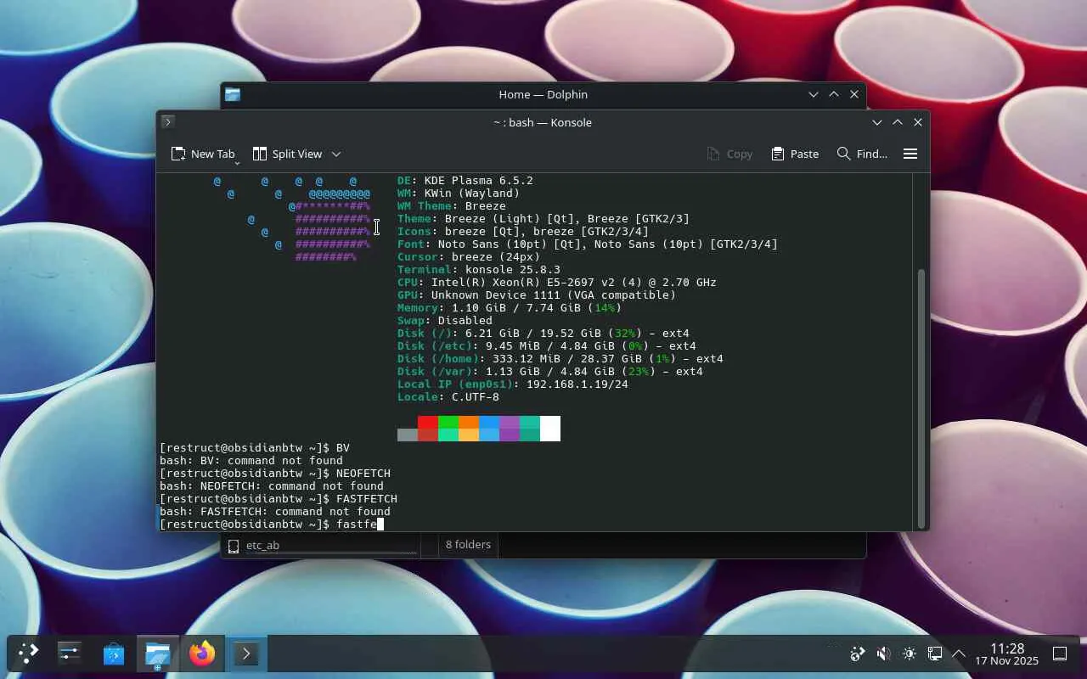Click the yellow color block in terminal output
The image size is (1087, 679).
click(x=469, y=435)
